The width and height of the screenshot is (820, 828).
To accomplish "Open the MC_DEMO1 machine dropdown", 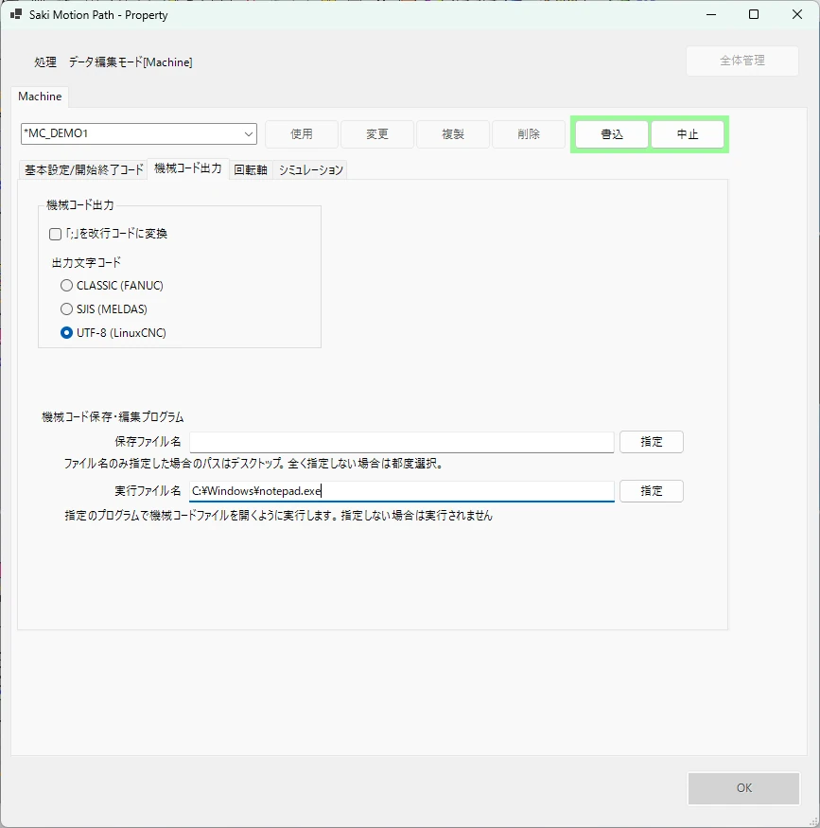I will pos(139,133).
